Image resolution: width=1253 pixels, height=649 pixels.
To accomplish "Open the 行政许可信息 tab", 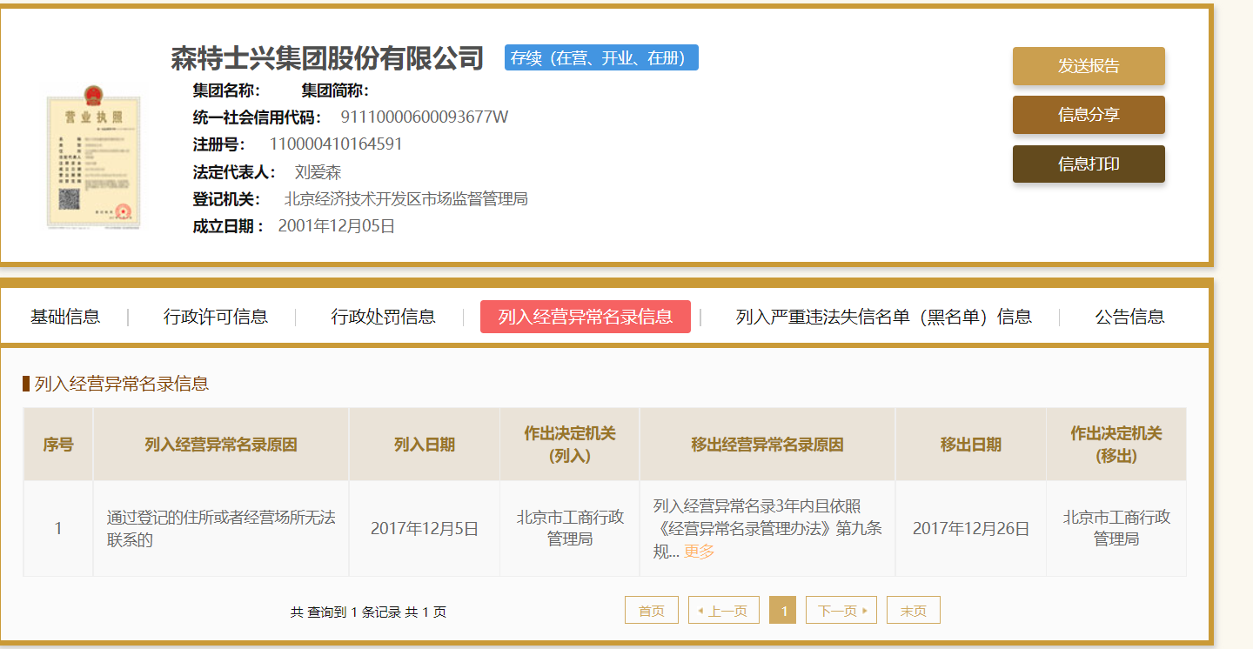I will point(216,317).
